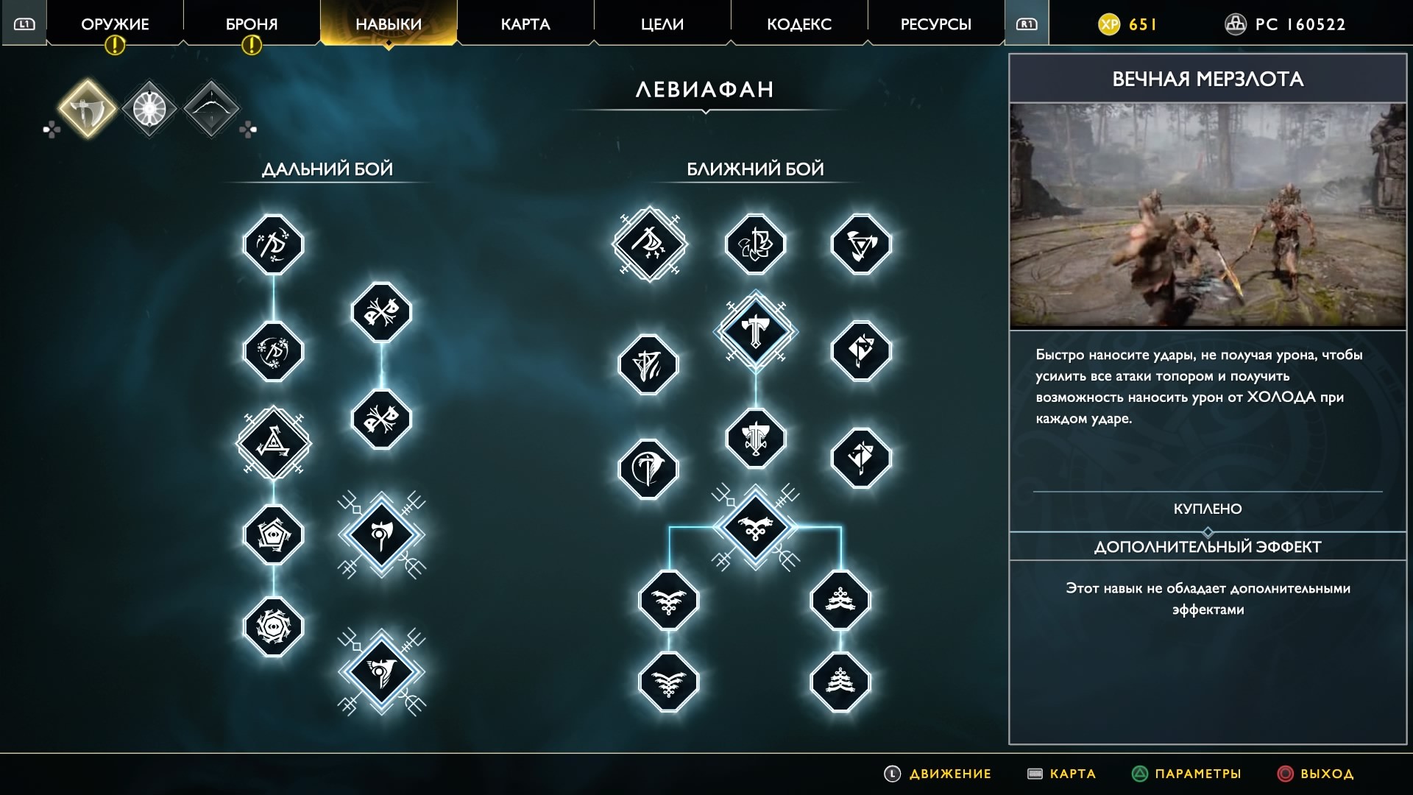Viewport: 1413px width, 795px height.
Task: Select the triangle rune skill in ranged column
Action: coord(274,443)
